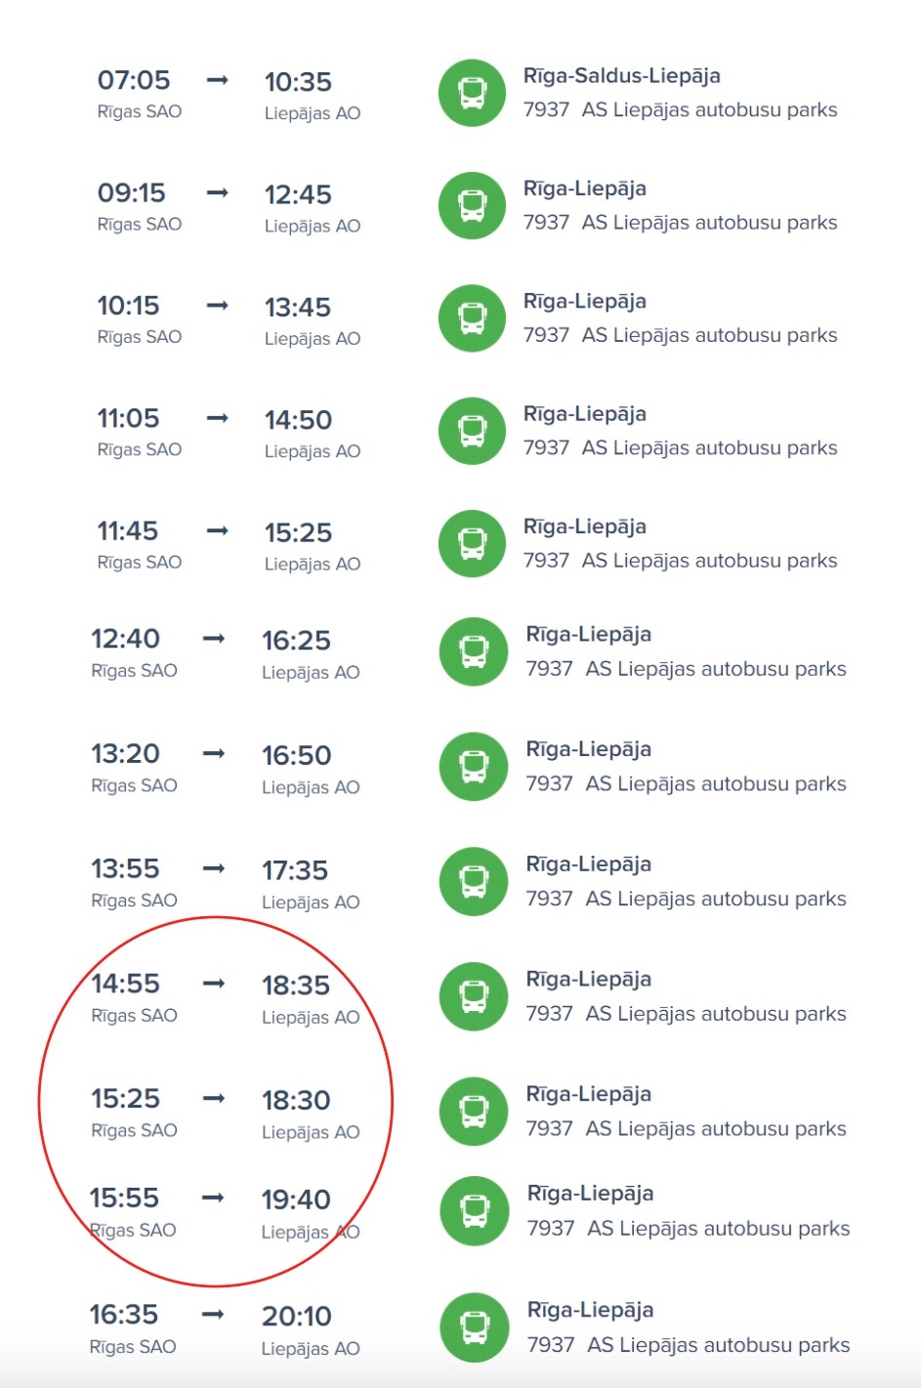Click the 19:40 arrival time

coord(296,1199)
